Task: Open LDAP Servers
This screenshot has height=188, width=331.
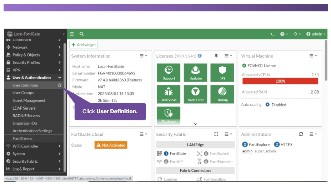Action: pos(24,108)
